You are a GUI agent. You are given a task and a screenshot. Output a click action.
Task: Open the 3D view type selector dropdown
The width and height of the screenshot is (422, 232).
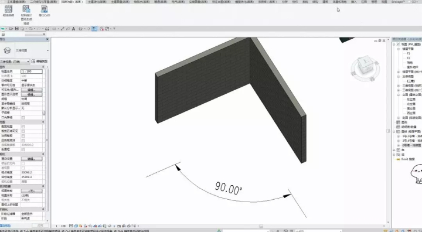47,50
